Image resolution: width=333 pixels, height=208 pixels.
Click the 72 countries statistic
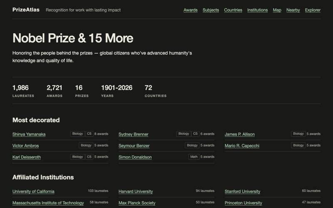[155, 91]
